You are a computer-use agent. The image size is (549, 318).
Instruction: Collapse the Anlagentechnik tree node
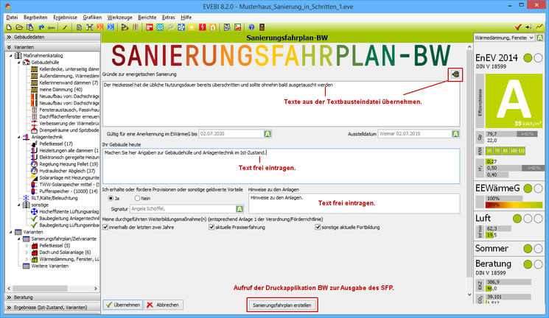19,137
